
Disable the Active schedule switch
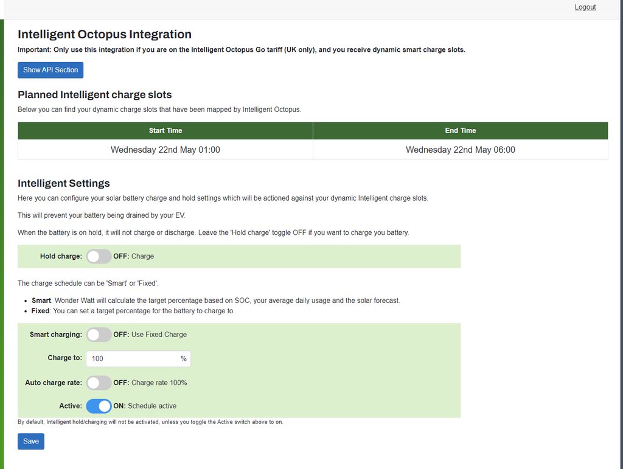(x=99, y=406)
